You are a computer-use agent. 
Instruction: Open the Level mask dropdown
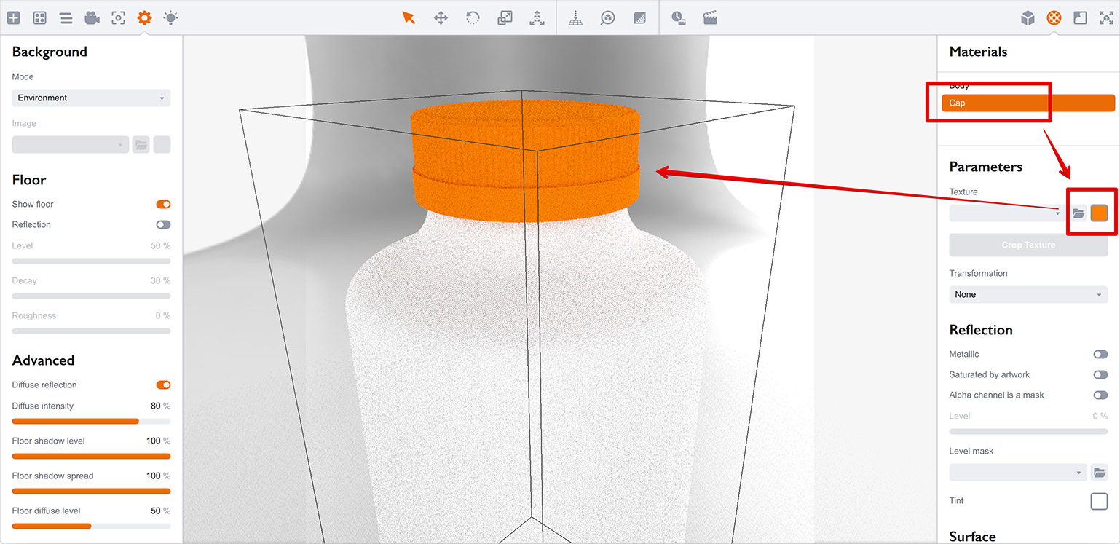[1017, 473]
